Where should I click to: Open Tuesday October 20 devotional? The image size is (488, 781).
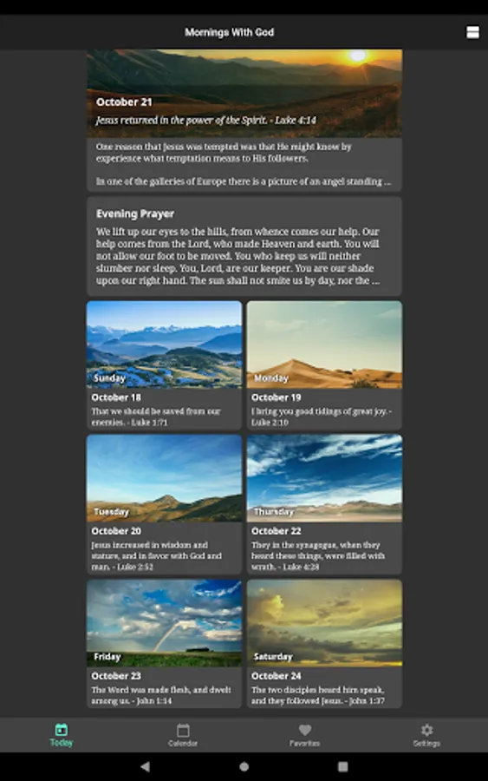tap(164, 504)
